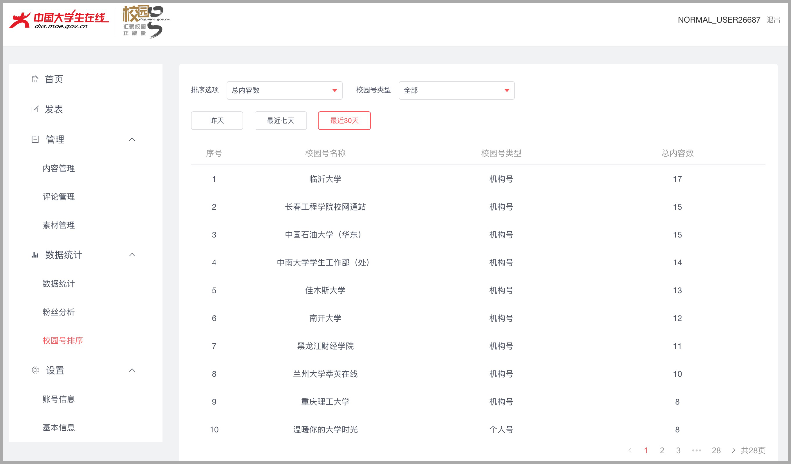Select the 最近七天 time range filter

281,120
